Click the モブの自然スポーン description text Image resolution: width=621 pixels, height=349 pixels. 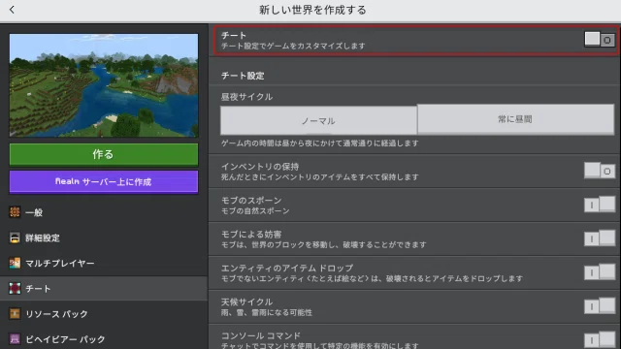[255, 211]
